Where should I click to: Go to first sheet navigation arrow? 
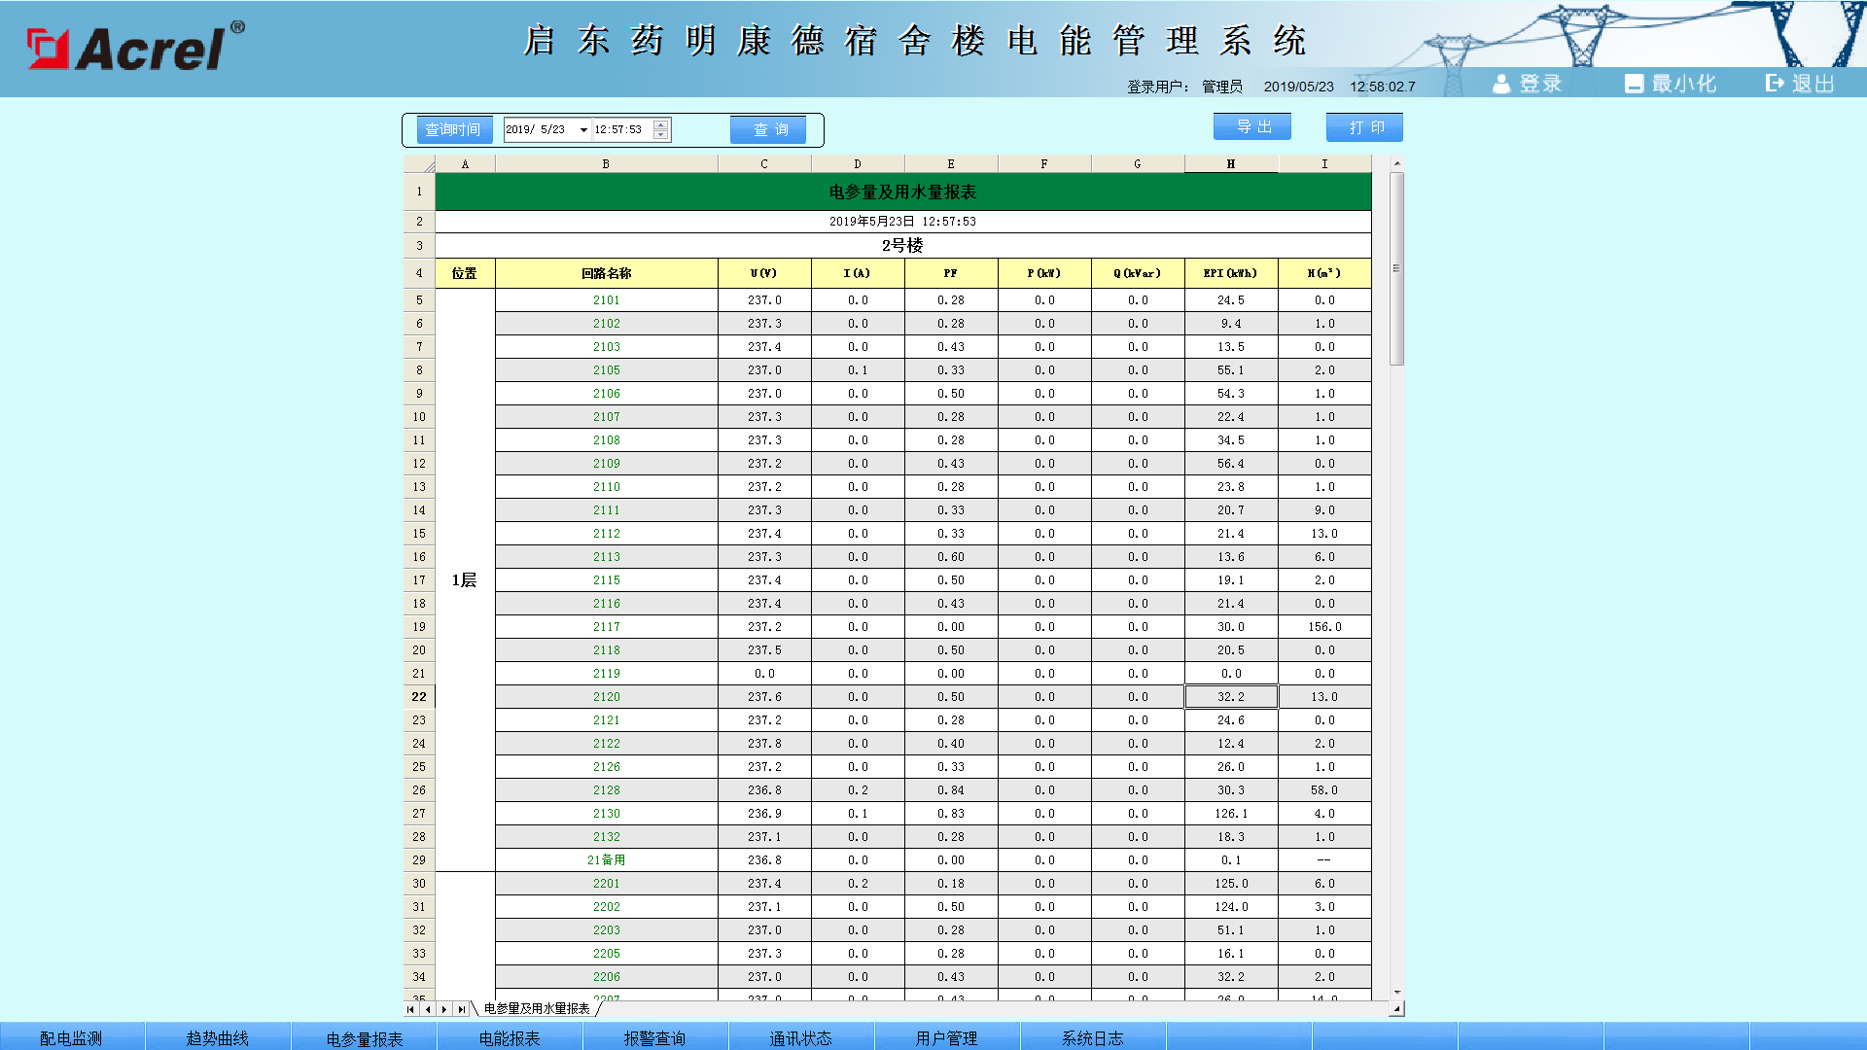(410, 1009)
